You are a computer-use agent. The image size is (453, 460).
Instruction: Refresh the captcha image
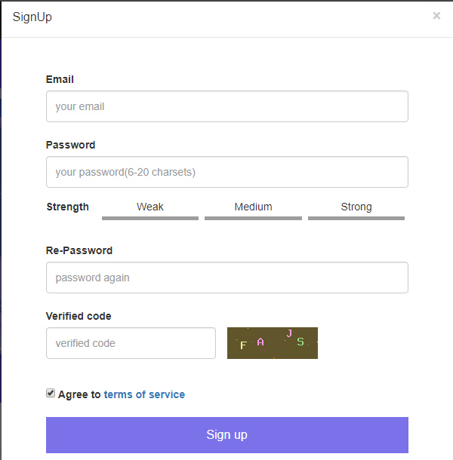pos(272,343)
